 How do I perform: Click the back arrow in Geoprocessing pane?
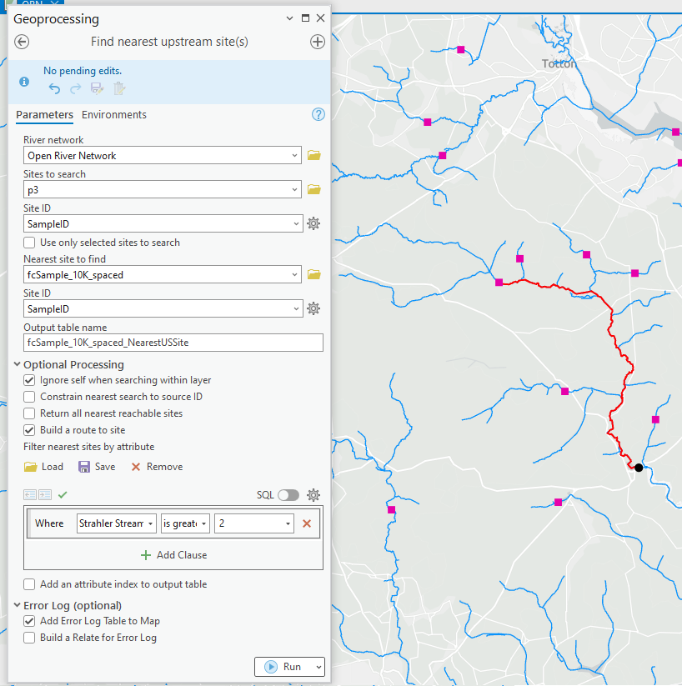(x=23, y=42)
